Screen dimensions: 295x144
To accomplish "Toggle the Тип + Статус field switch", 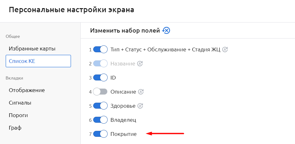I will 100,49.
